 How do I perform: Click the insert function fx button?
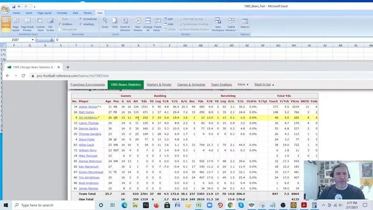point(52,40)
